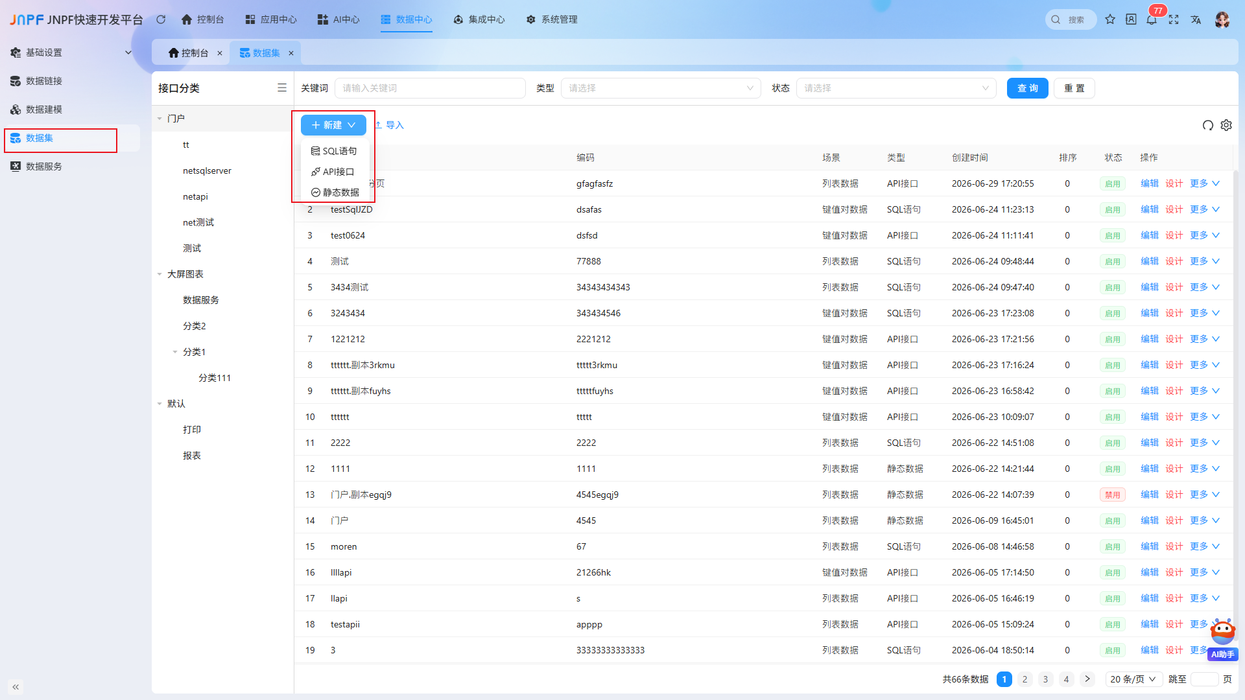1245x700 pixels.
Task: Click the 查询 search button
Action: (x=1028, y=88)
